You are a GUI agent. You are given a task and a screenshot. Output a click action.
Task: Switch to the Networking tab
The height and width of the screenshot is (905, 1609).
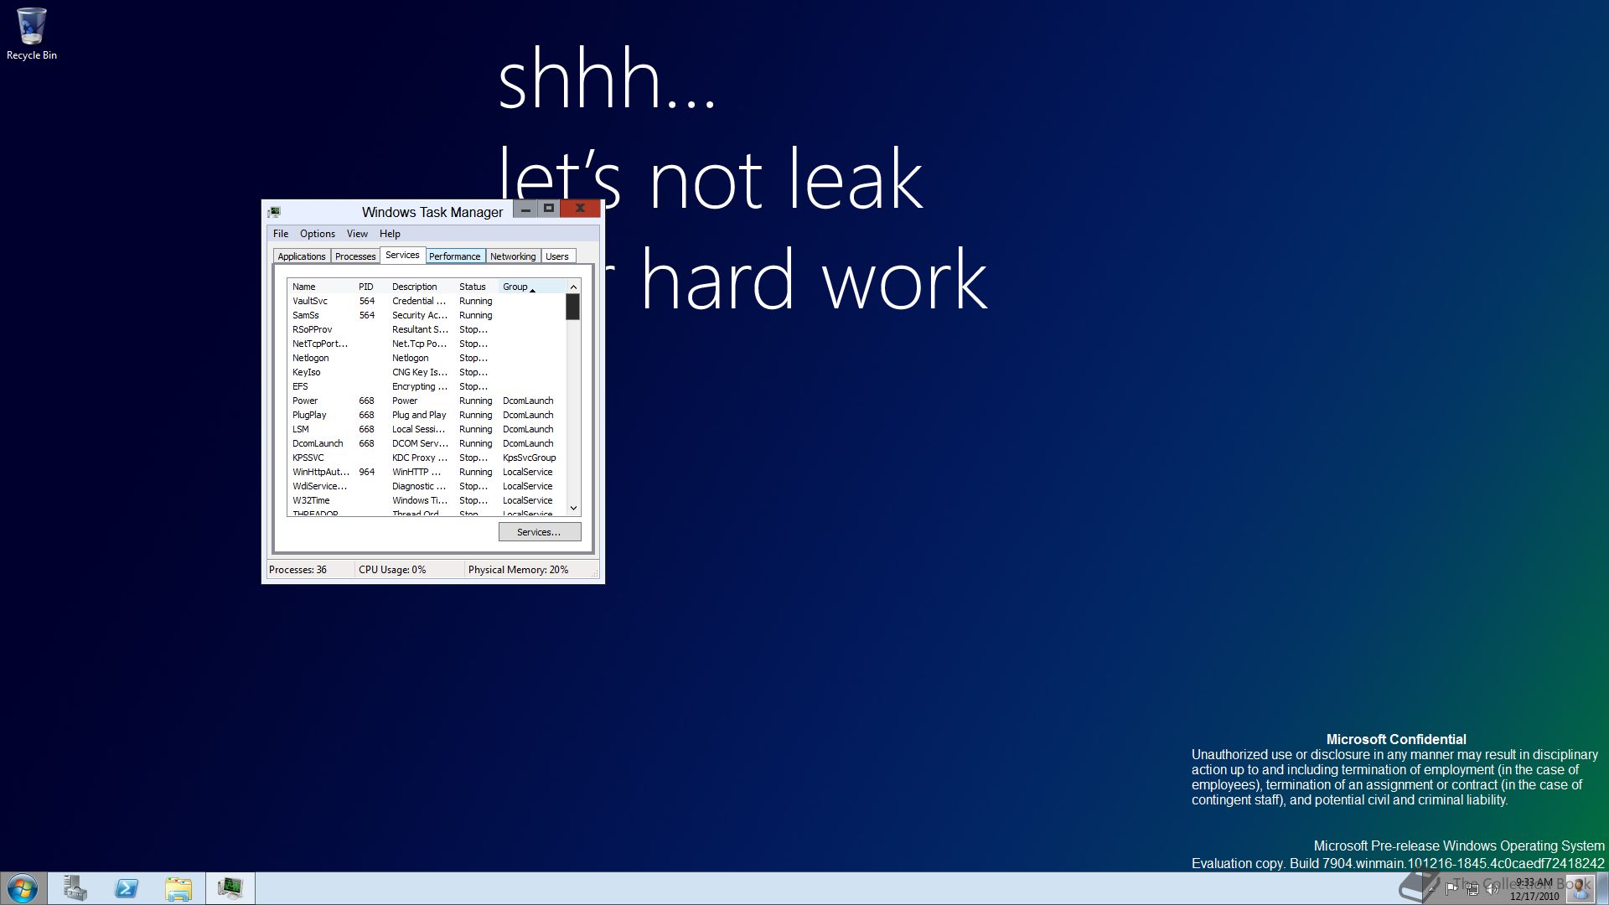pyautogui.click(x=513, y=256)
